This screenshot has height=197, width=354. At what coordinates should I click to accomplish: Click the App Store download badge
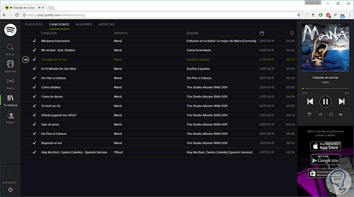click(x=325, y=146)
